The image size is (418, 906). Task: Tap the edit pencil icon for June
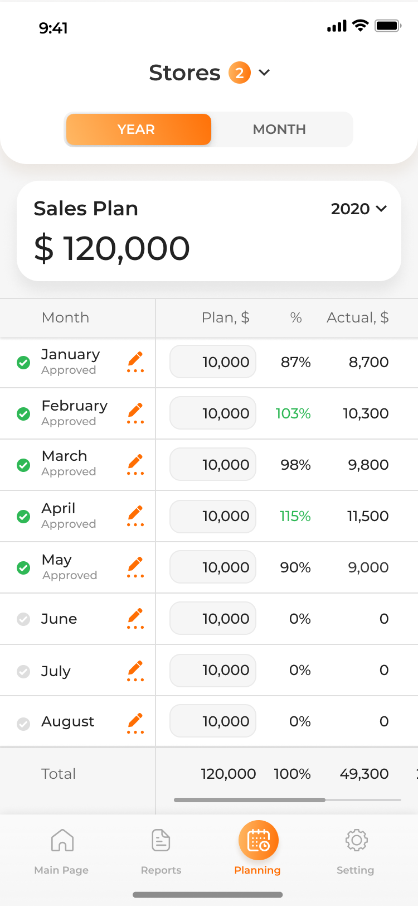[135, 619]
